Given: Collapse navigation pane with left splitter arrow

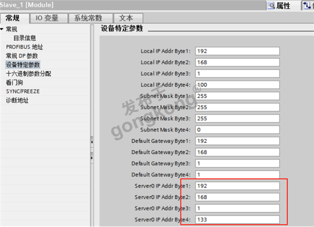Looking at the screenshot, I should pyautogui.click(x=92, y=142).
